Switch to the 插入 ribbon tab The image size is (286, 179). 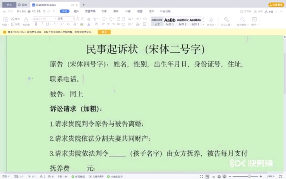tap(77, 11)
